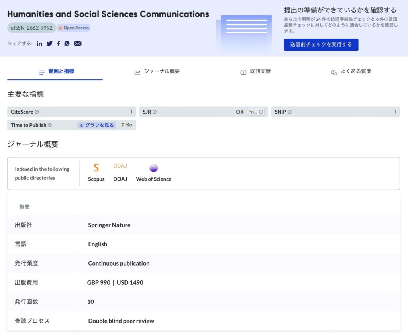This screenshot has width=408, height=333.
Task: Open the DOAJ directory logo
Action: point(120,166)
